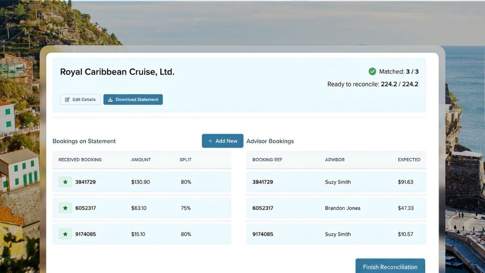
Task: Click the Edit Details button
Action: (80, 99)
